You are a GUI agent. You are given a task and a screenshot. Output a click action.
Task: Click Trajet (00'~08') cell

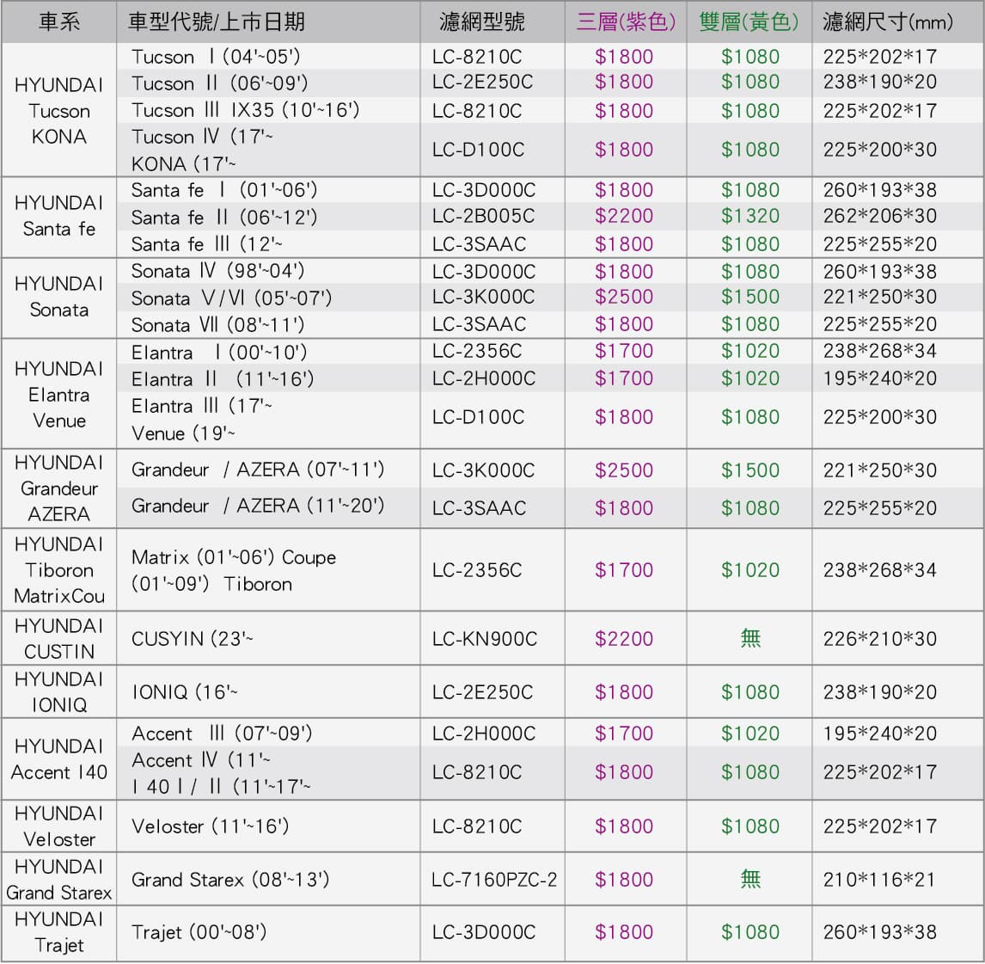(x=199, y=932)
